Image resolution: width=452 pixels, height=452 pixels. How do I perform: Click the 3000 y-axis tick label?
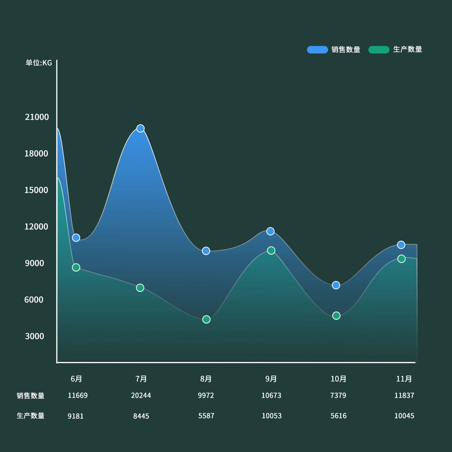pos(34,336)
